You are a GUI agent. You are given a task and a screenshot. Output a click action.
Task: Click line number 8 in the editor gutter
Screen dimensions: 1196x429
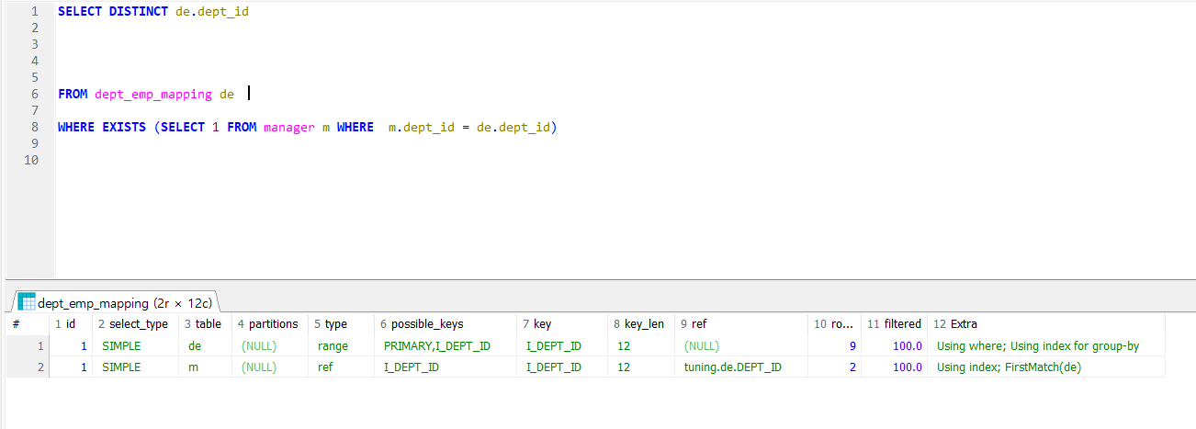click(x=34, y=127)
